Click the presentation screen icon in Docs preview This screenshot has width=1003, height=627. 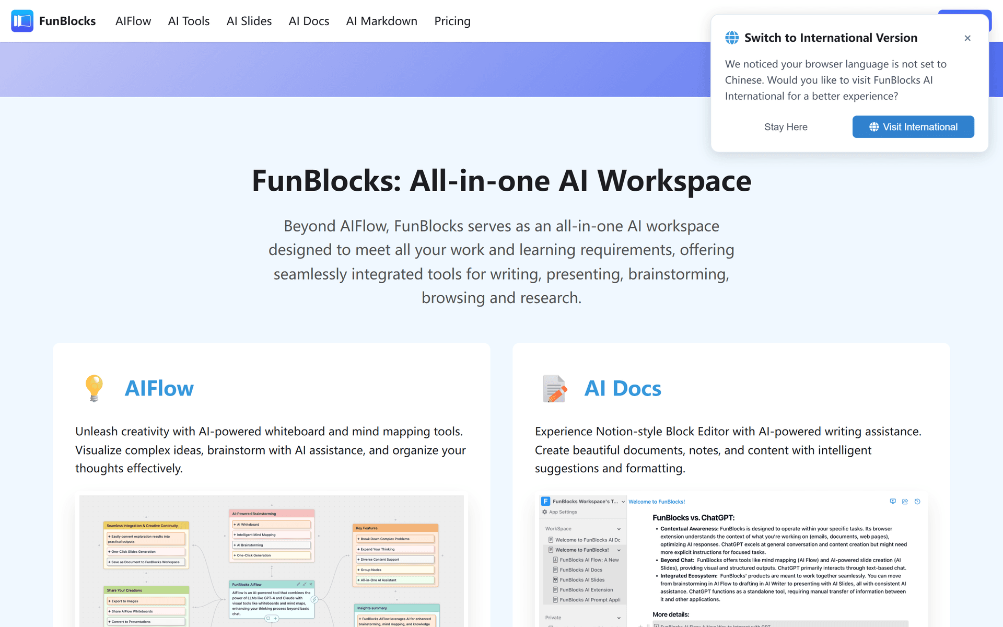893,502
